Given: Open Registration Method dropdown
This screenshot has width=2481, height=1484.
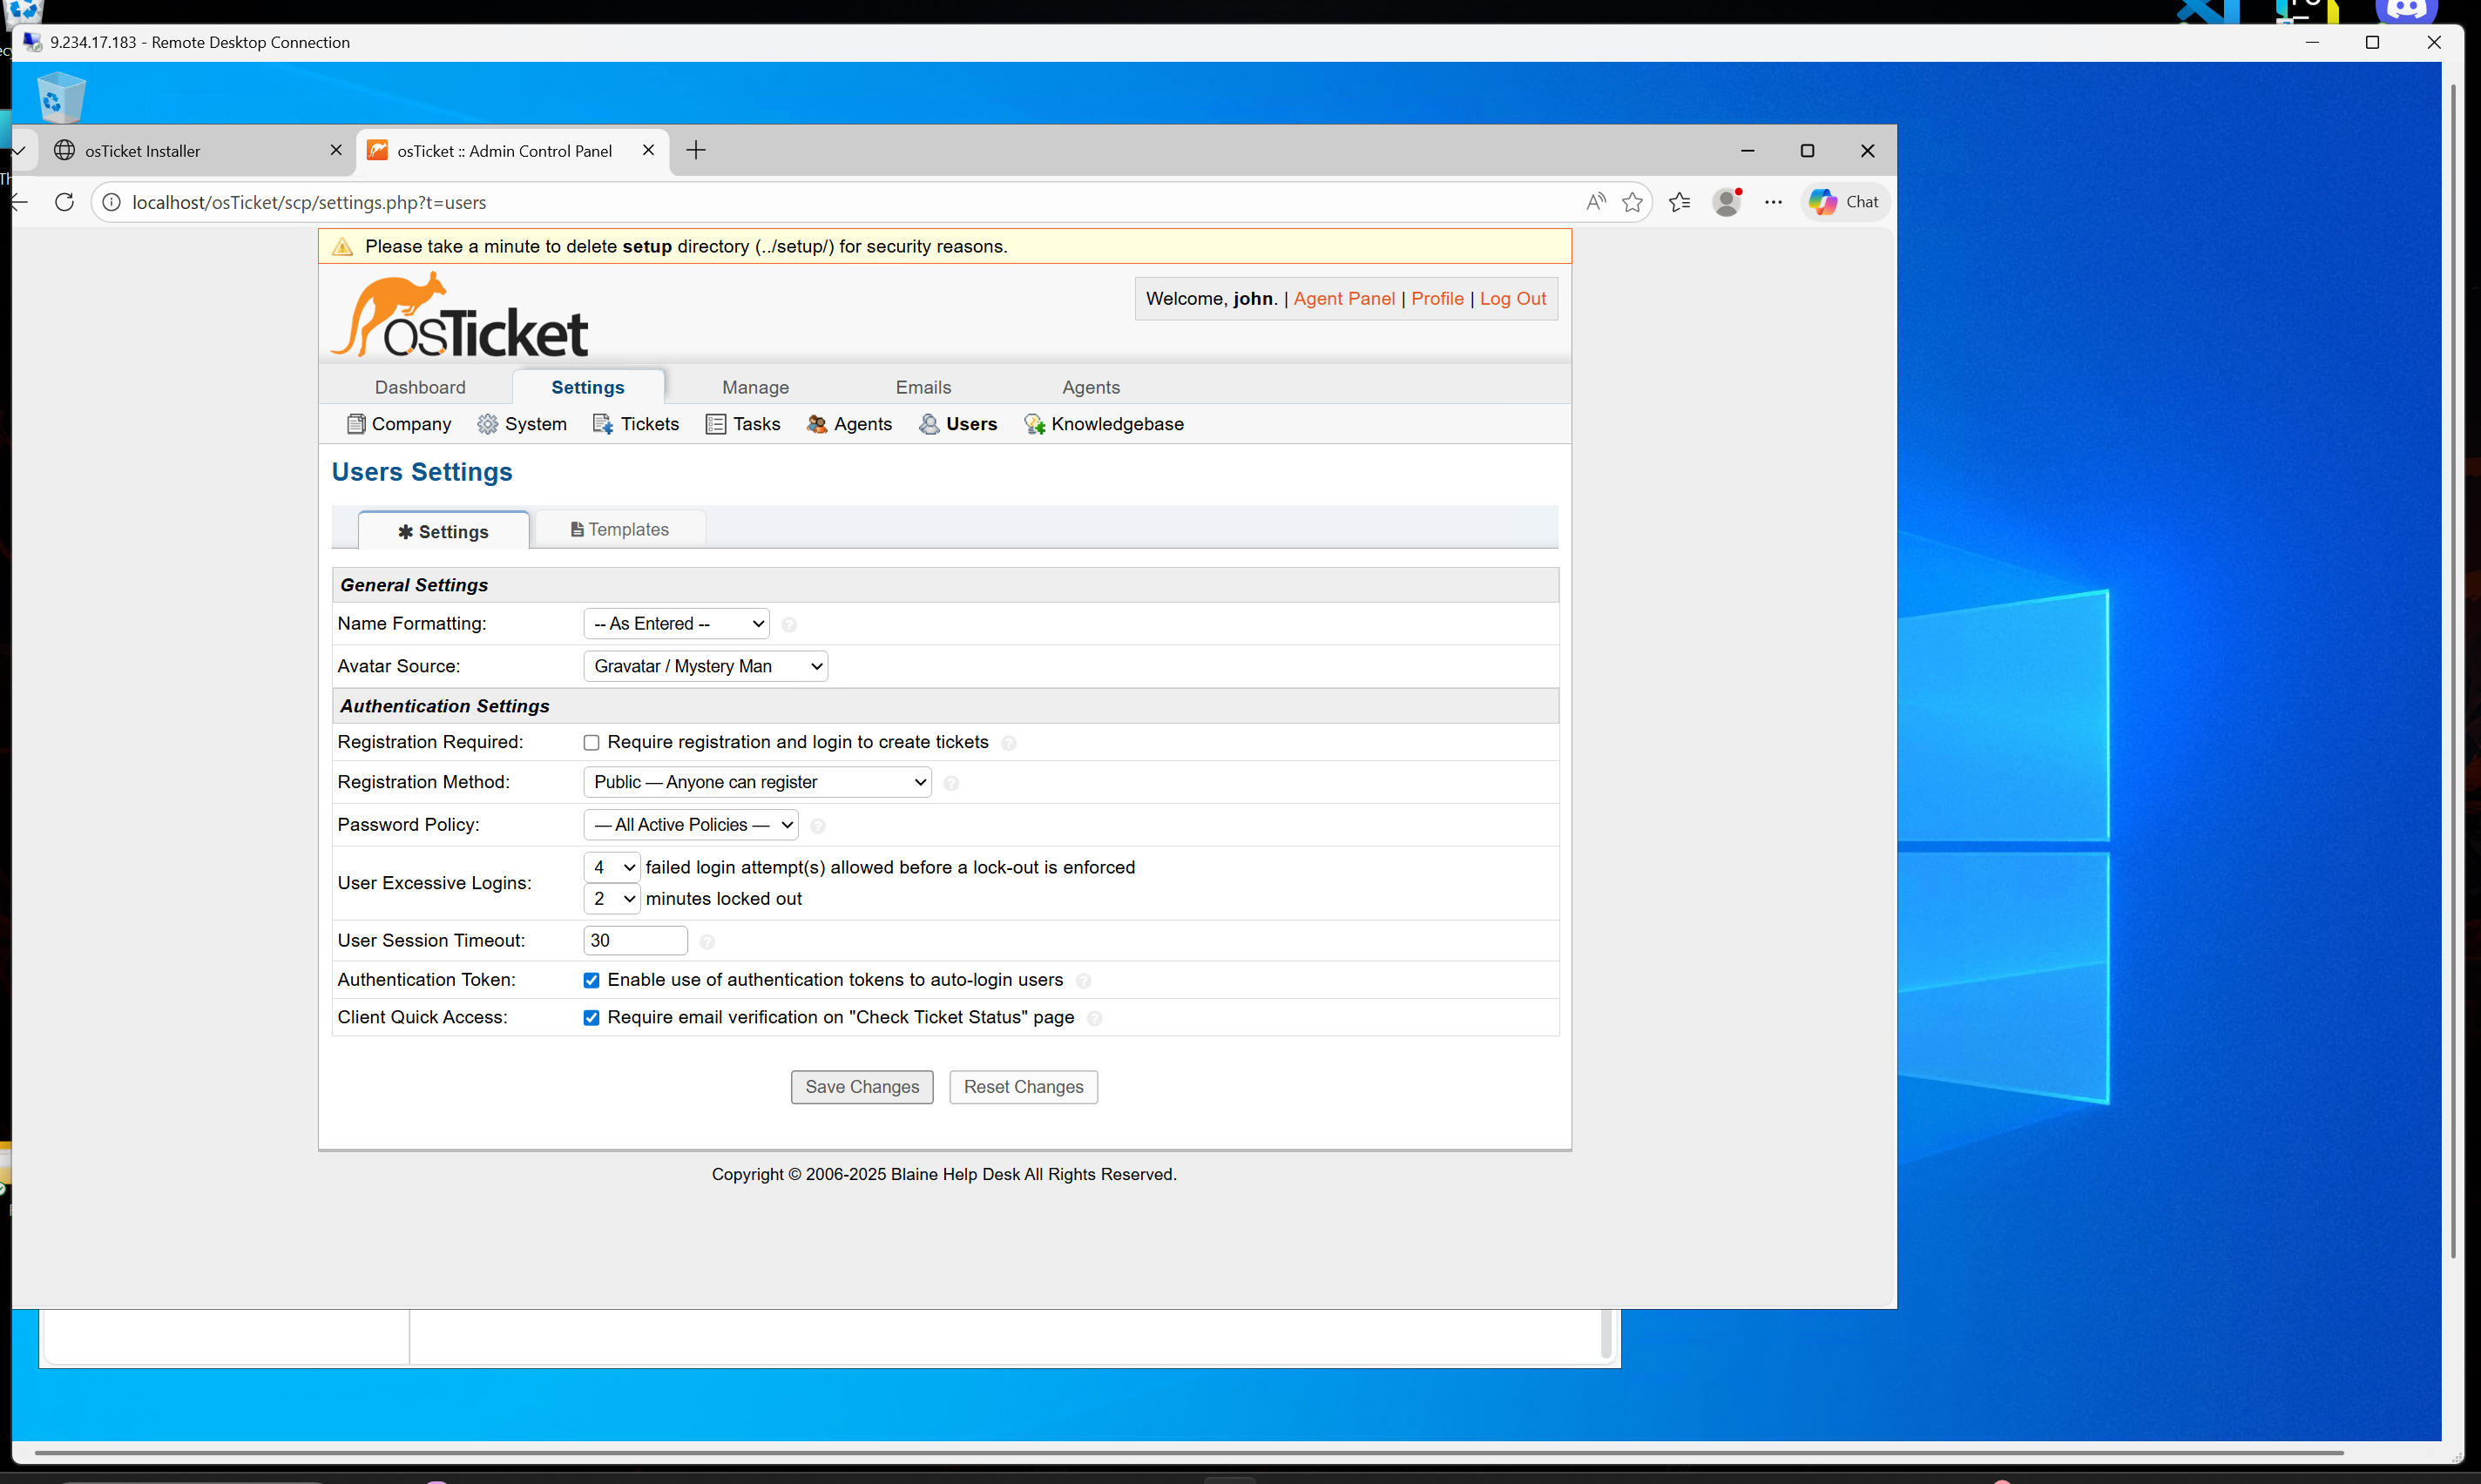Looking at the screenshot, I should (757, 782).
